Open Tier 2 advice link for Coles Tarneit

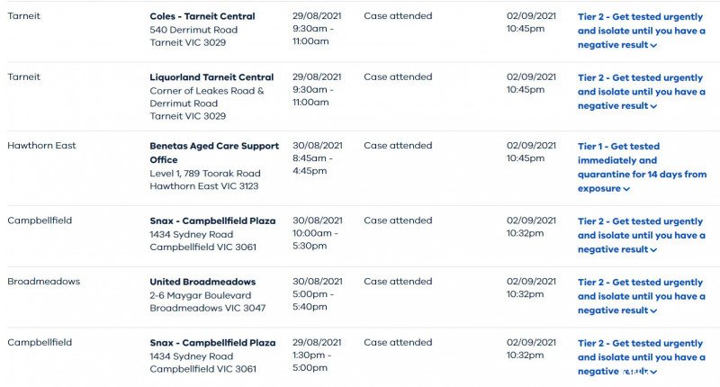click(641, 31)
